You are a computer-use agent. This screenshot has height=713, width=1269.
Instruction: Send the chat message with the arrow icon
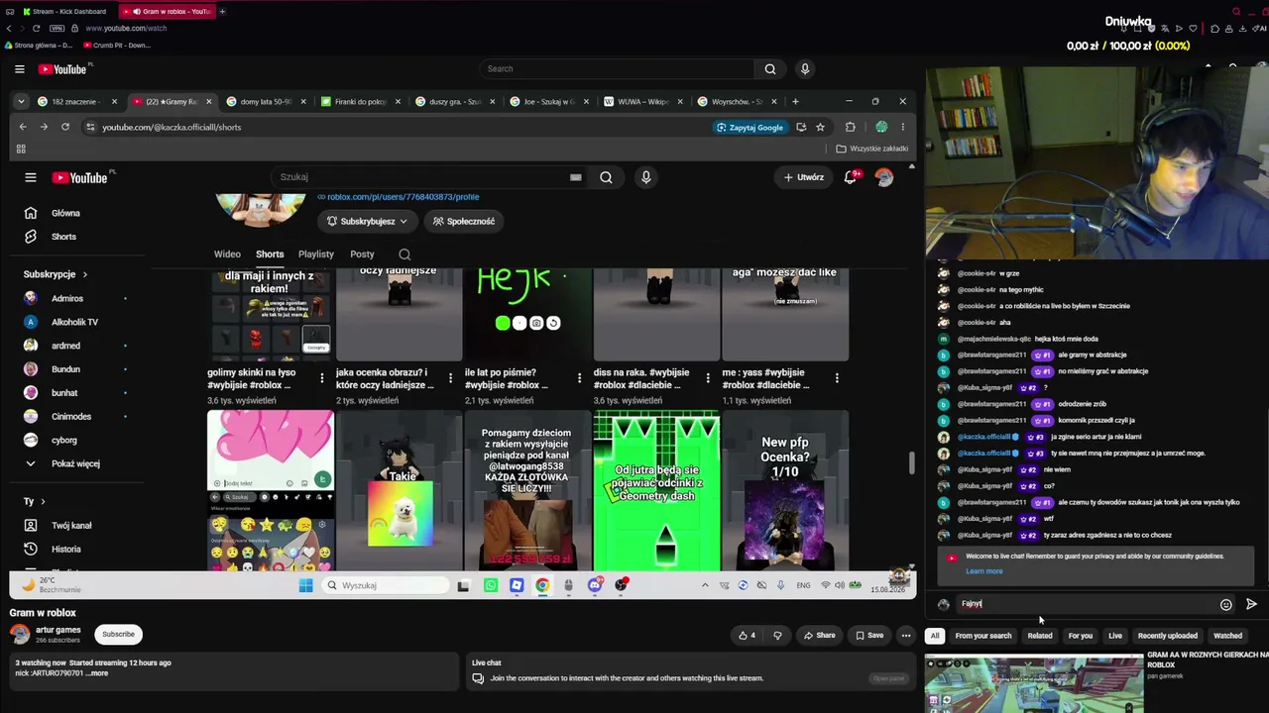tap(1251, 604)
